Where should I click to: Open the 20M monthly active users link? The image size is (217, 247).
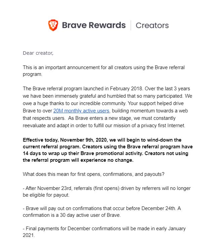[x=82, y=111]
